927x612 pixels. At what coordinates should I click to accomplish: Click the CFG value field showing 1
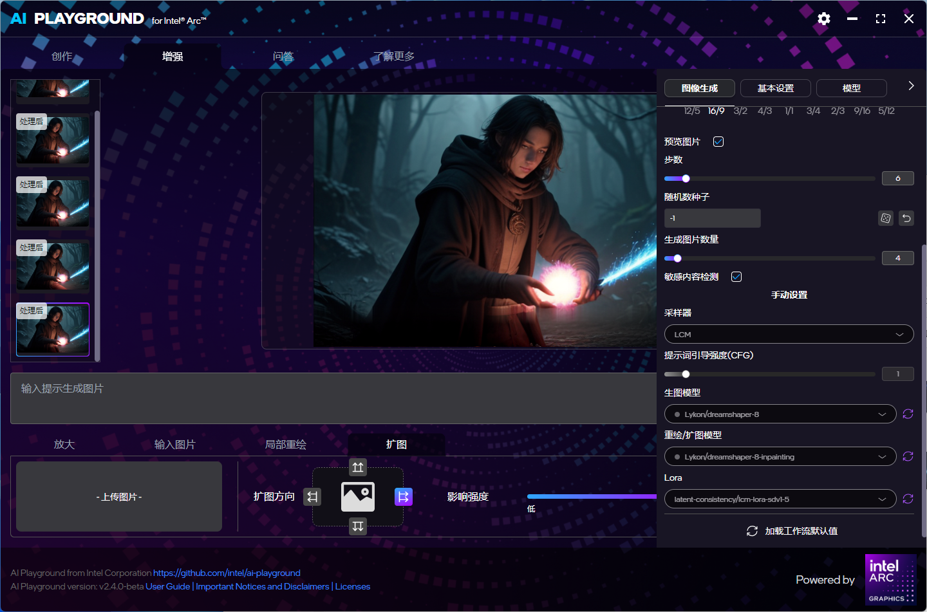click(898, 374)
